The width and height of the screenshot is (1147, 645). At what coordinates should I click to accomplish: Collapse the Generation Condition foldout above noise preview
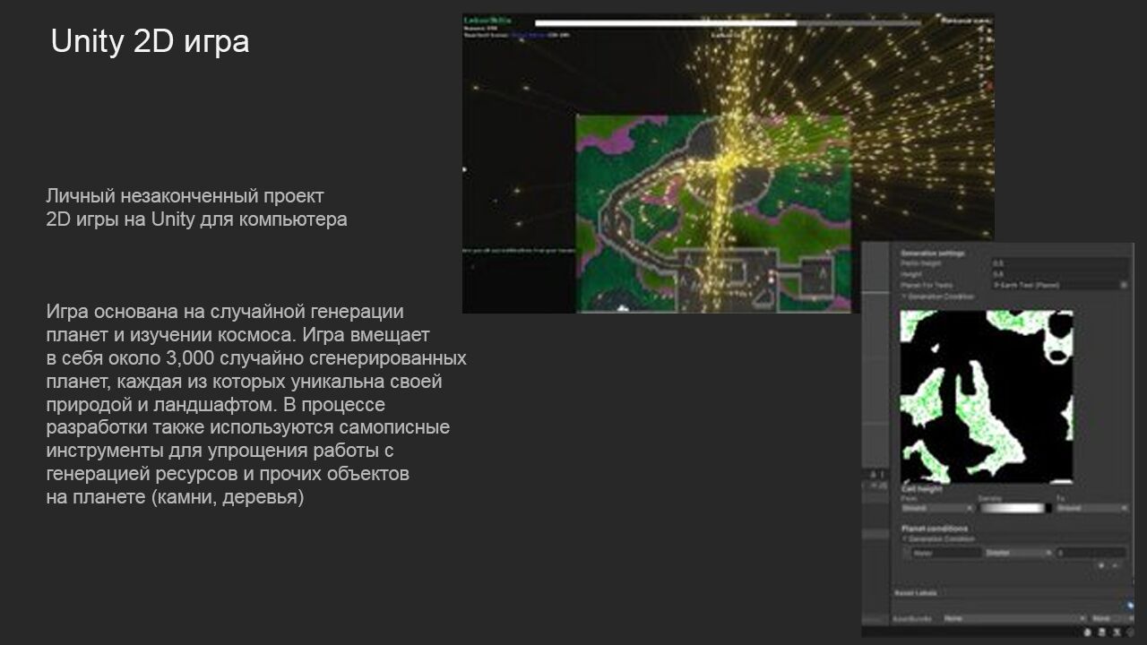905,296
